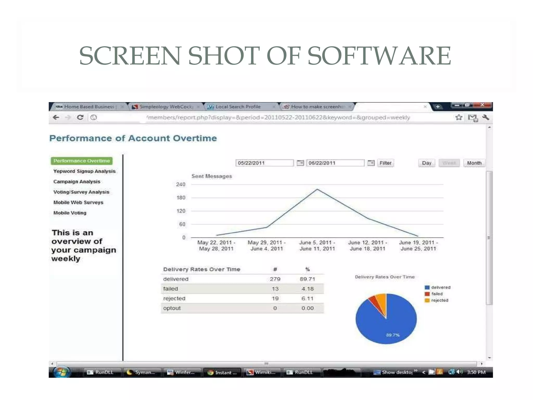The width and height of the screenshot is (533, 400).
Task: Click the volume speaker tray icon
Action: pos(460,372)
